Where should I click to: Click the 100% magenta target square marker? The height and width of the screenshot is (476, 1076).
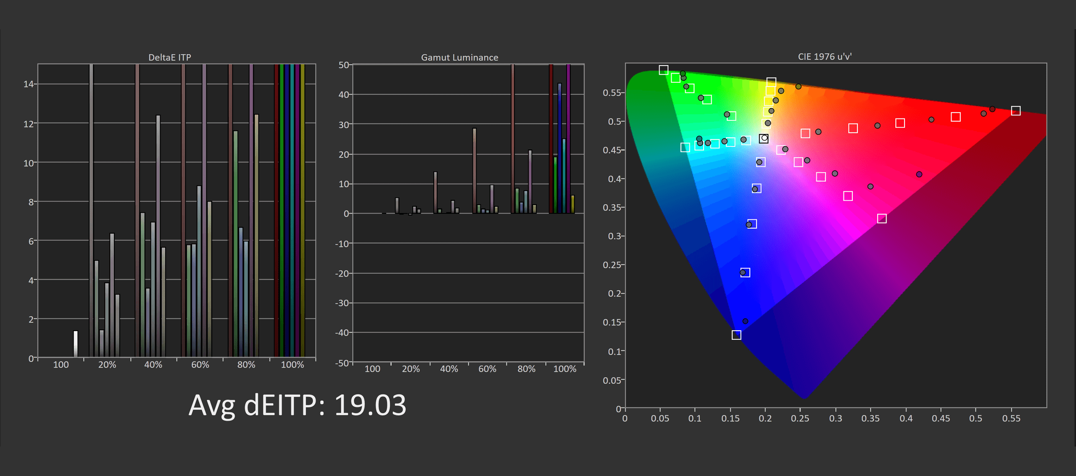(882, 218)
